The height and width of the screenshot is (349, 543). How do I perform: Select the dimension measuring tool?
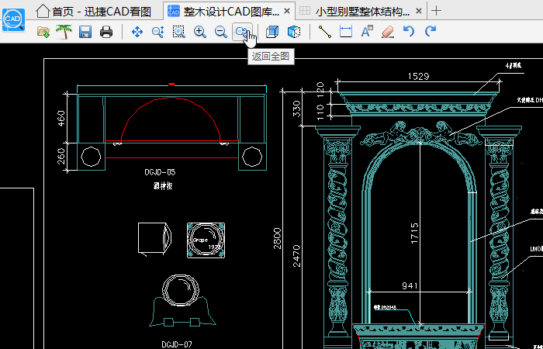(346, 32)
